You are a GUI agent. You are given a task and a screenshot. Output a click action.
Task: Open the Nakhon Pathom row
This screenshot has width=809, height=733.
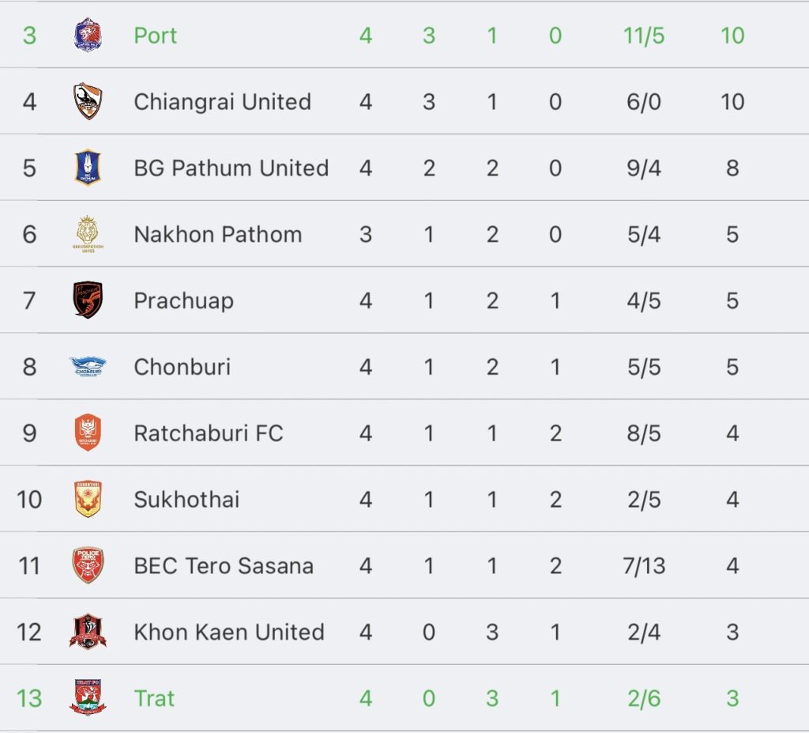pyautogui.click(x=404, y=234)
